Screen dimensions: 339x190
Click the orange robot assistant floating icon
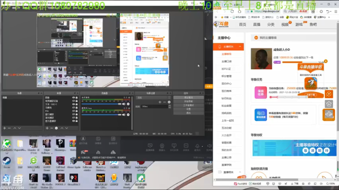(329, 114)
